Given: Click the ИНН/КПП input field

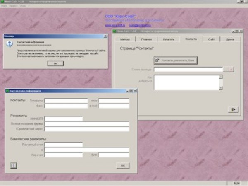Looking at the screenshot, I should click(x=64, y=118).
